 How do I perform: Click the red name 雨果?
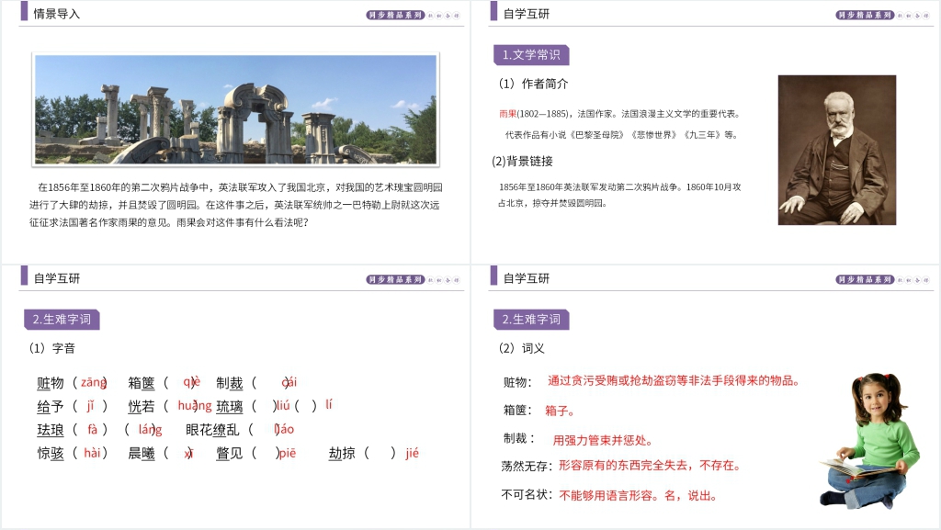pos(507,114)
